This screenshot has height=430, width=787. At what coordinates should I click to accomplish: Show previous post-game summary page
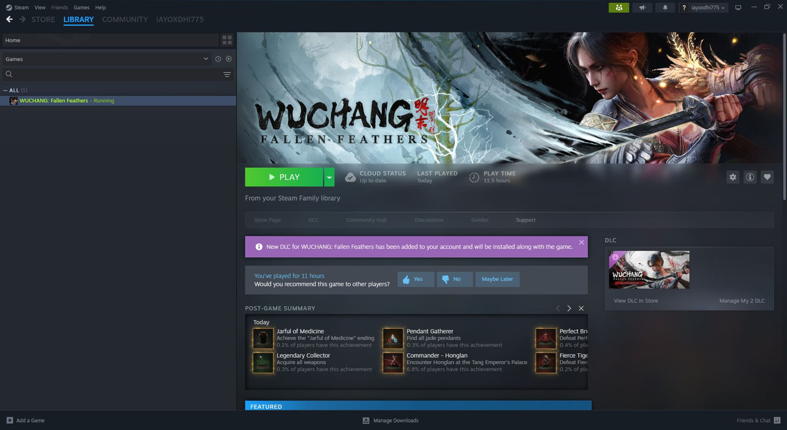[x=558, y=308]
